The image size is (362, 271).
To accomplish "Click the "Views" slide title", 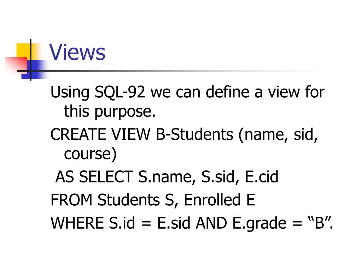I will coord(77,52).
